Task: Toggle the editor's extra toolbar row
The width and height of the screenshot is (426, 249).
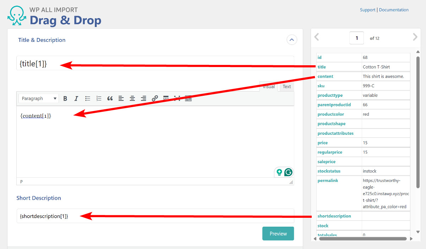Action: [x=188, y=99]
